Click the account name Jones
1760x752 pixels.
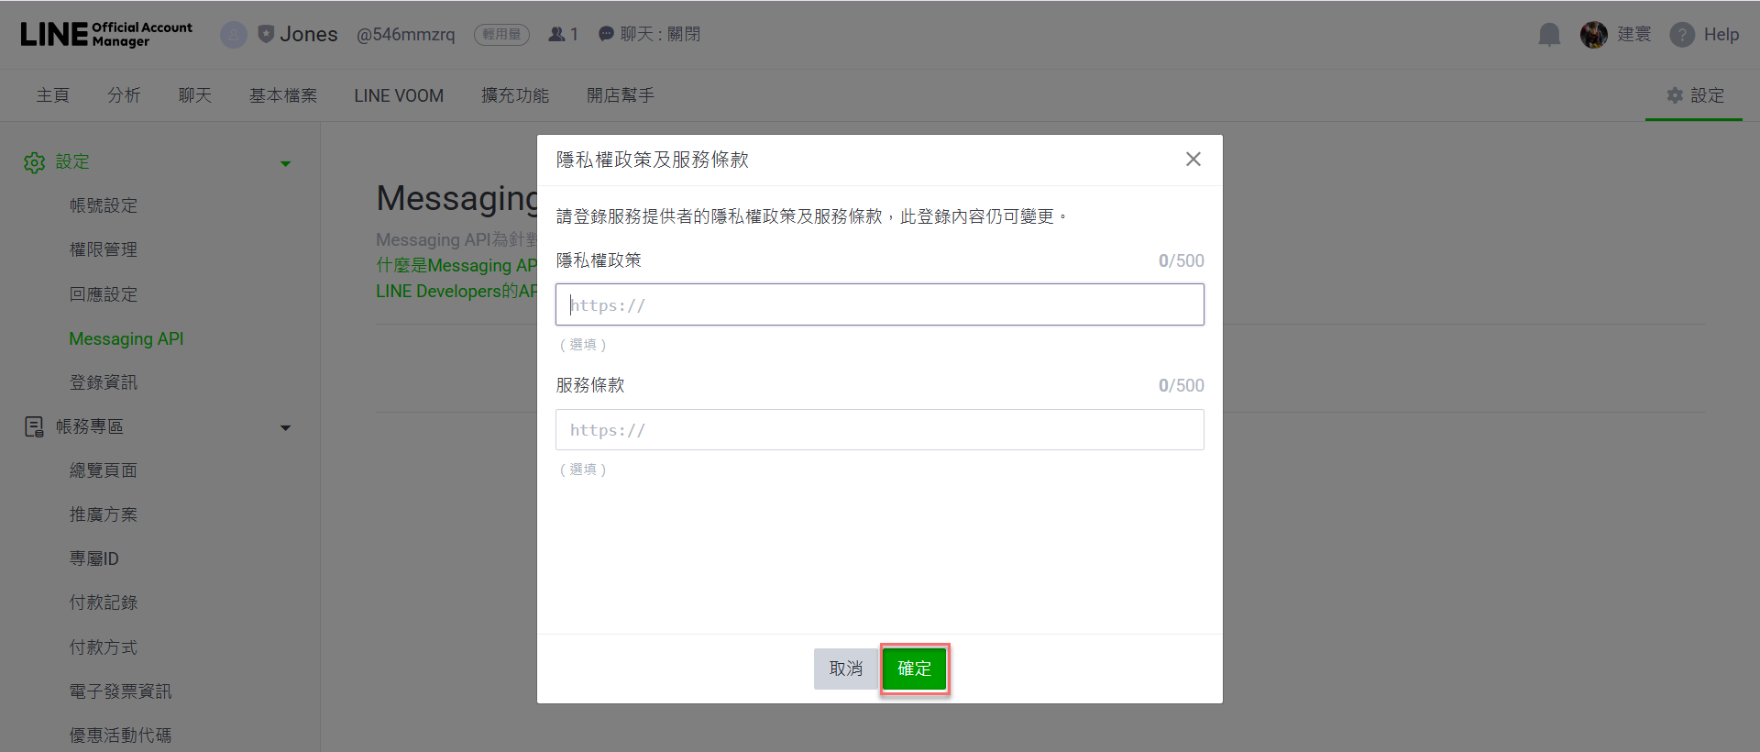pos(309,34)
